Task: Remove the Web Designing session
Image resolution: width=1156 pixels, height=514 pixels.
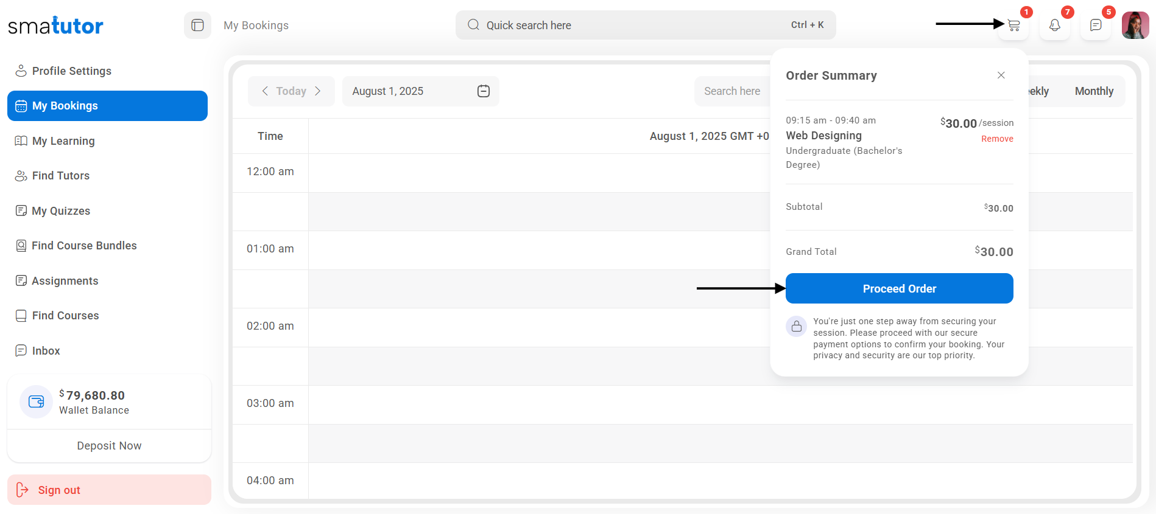Action: 996,139
